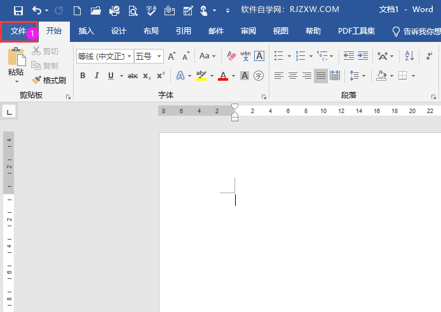Activate the 格式刷 format painter
Viewport: 441px width, 312px height.
[49, 81]
